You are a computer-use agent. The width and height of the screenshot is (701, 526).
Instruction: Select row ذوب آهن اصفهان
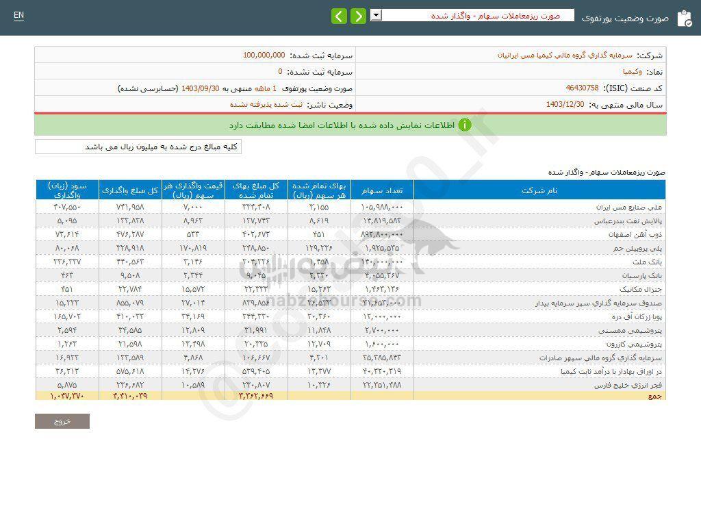tap(350, 234)
